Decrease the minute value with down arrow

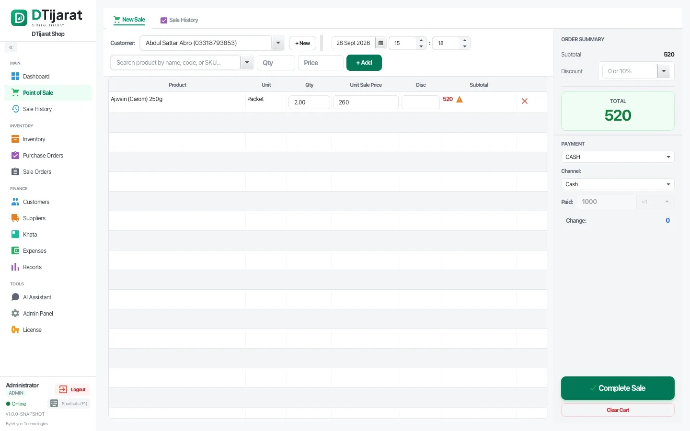point(465,46)
